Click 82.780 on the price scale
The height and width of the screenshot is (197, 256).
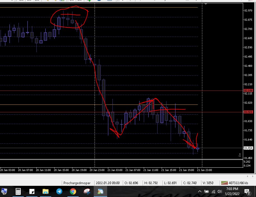click(248, 29)
